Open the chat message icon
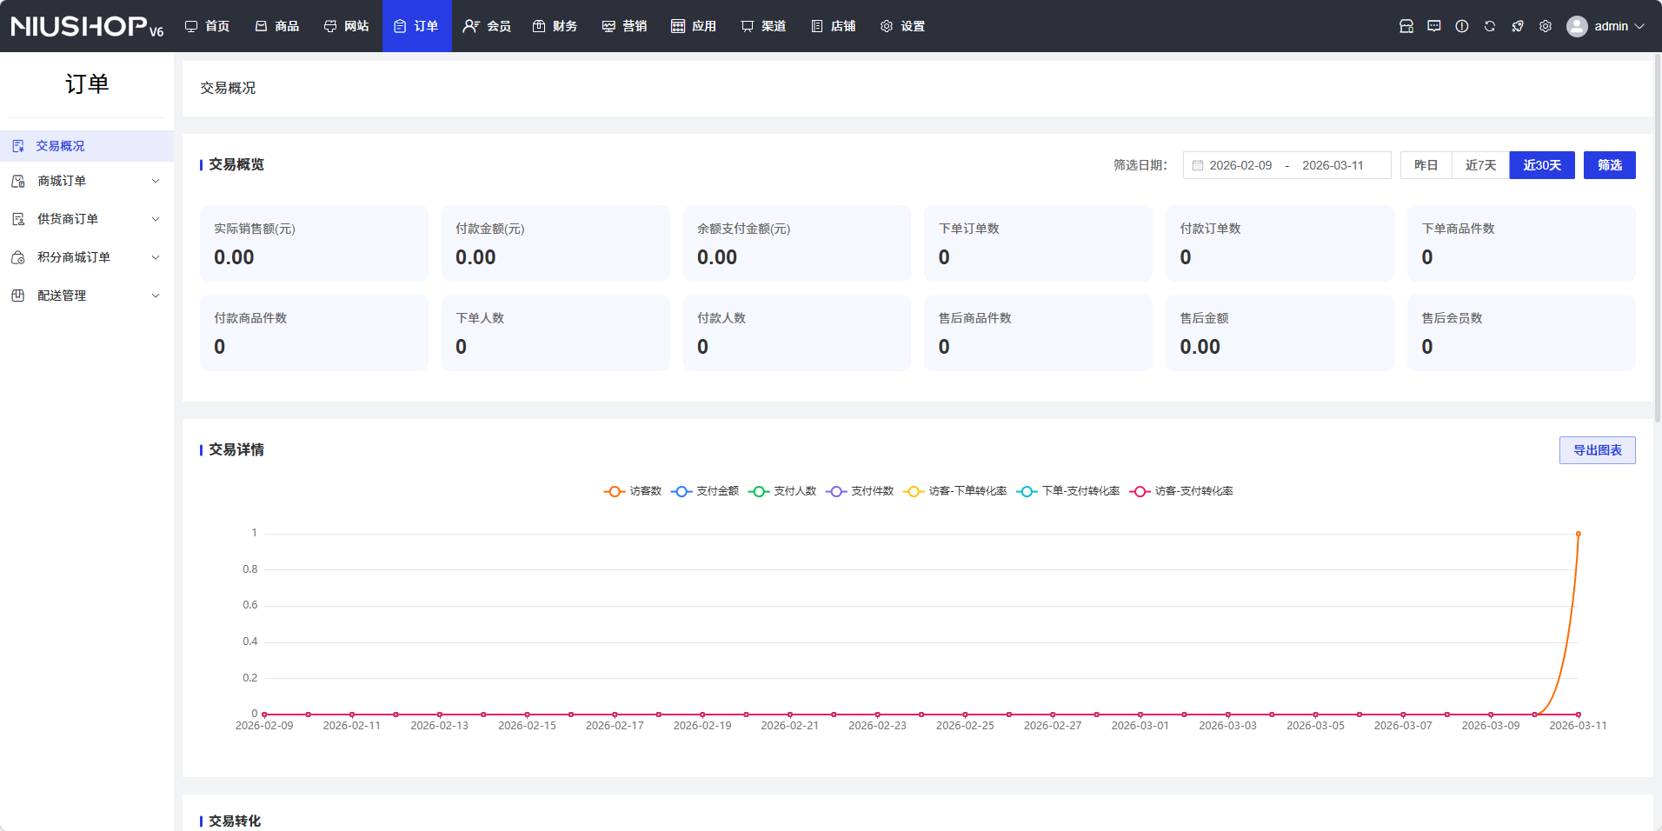1662x831 pixels. [1434, 26]
